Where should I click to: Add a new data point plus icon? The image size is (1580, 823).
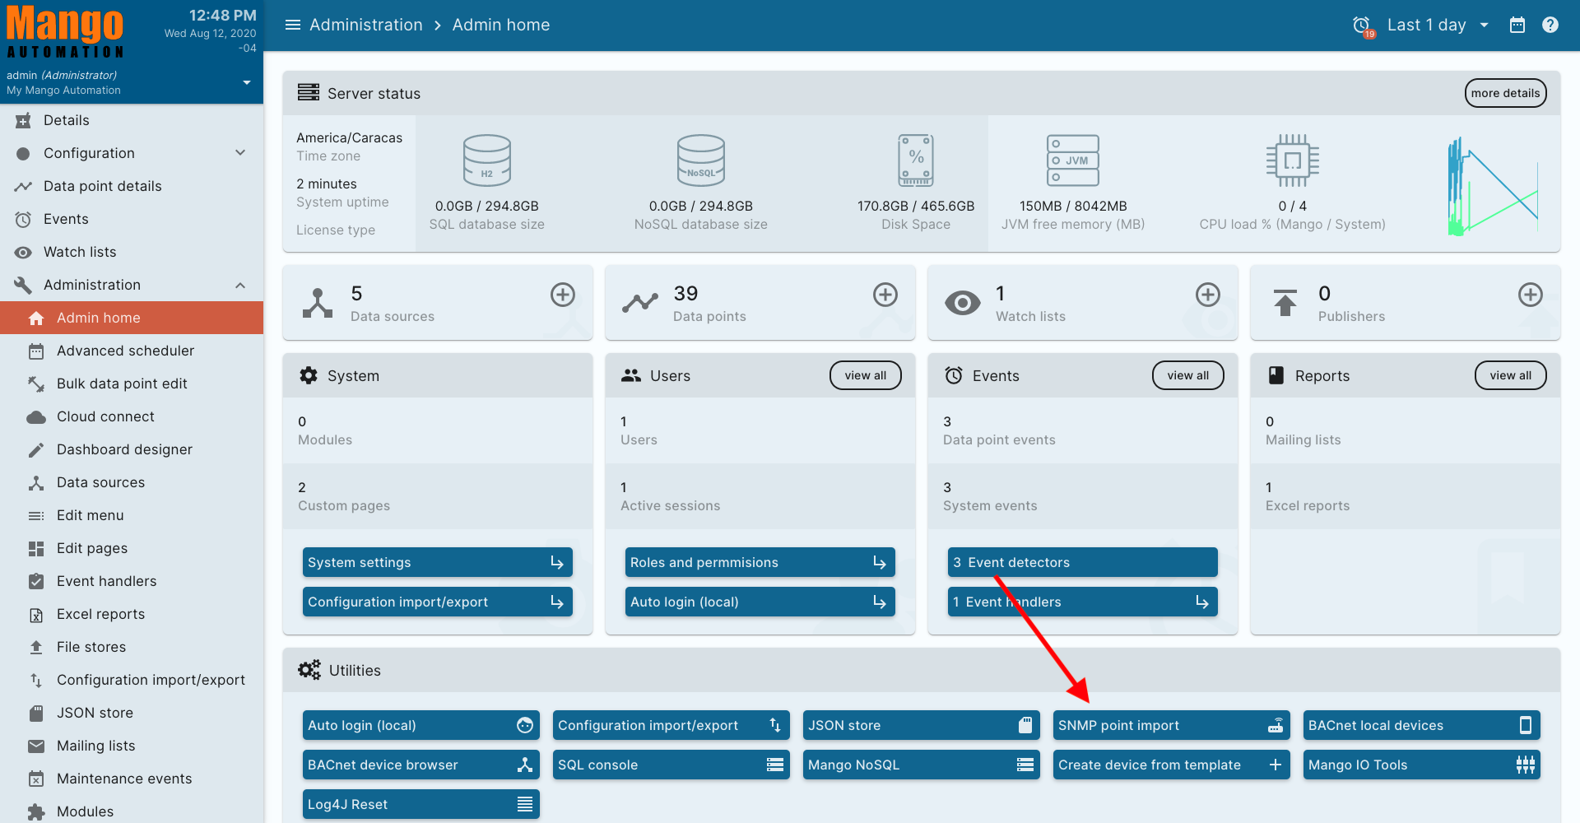coord(885,295)
